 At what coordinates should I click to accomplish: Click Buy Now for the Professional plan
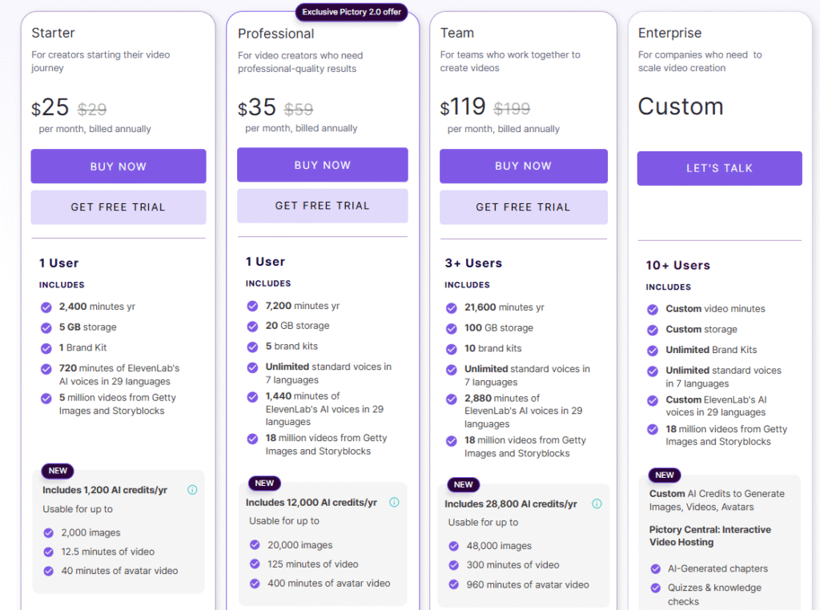(322, 165)
